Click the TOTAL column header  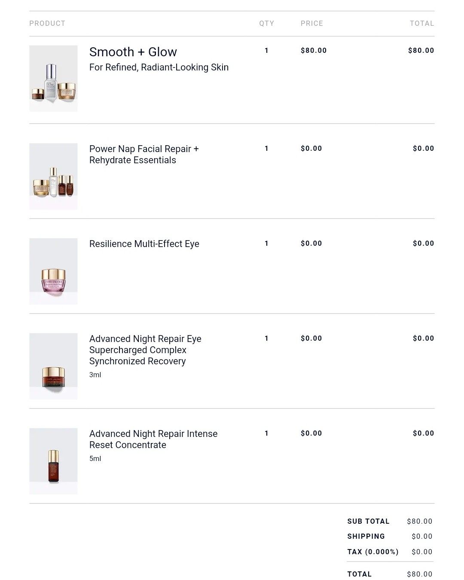pos(421,23)
